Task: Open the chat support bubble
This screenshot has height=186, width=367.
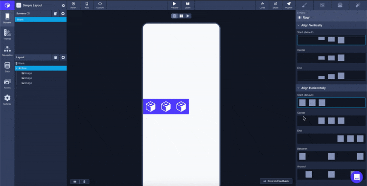Action: tap(356, 177)
